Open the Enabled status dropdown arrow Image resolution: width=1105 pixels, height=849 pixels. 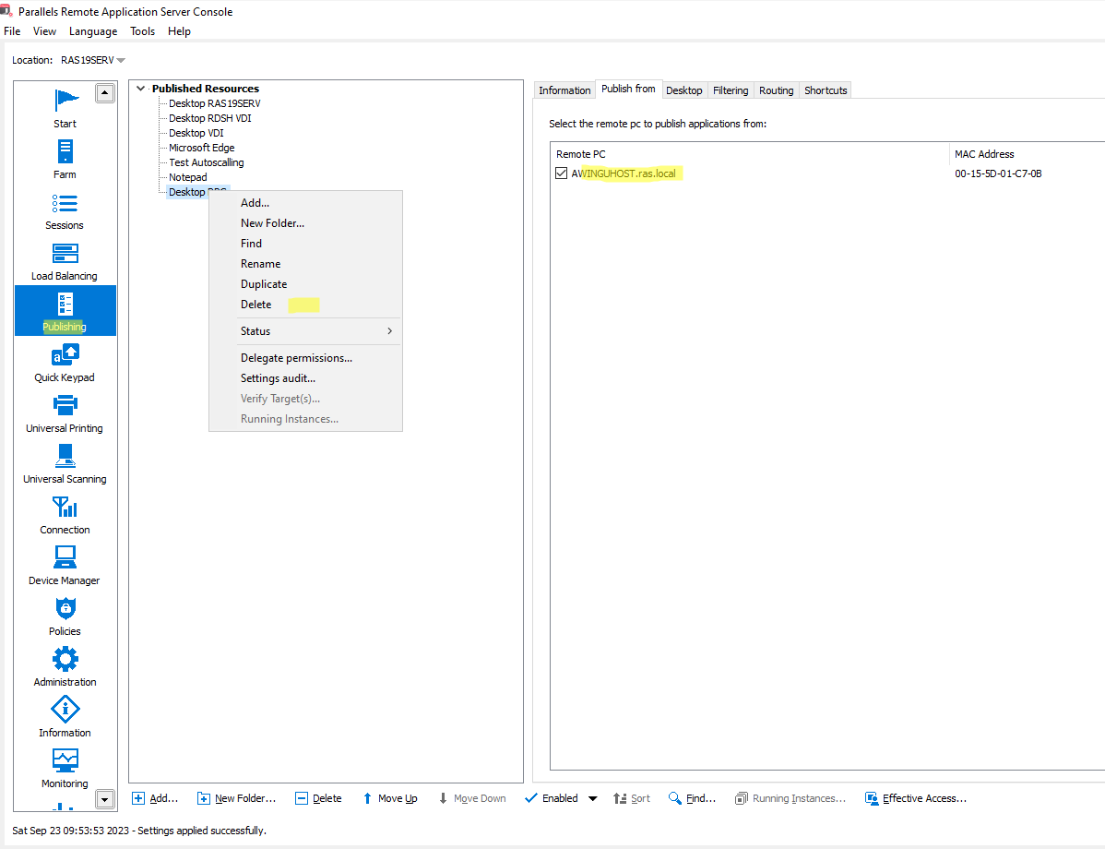(593, 798)
